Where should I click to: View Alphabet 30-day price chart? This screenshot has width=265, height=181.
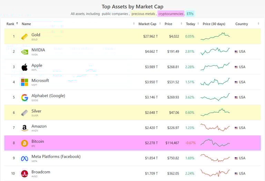click(x=215, y=97)
